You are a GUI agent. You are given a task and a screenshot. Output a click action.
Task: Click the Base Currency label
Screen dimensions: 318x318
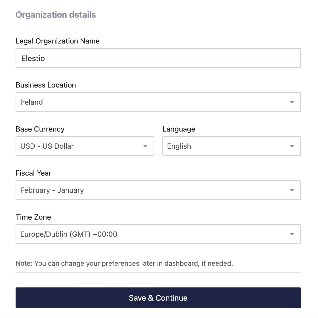[40, 129]
